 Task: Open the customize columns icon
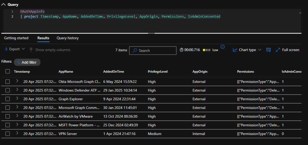tap(269, 50)
